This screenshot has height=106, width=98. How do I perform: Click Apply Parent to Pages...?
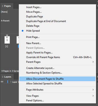click(x=57, y=52)
